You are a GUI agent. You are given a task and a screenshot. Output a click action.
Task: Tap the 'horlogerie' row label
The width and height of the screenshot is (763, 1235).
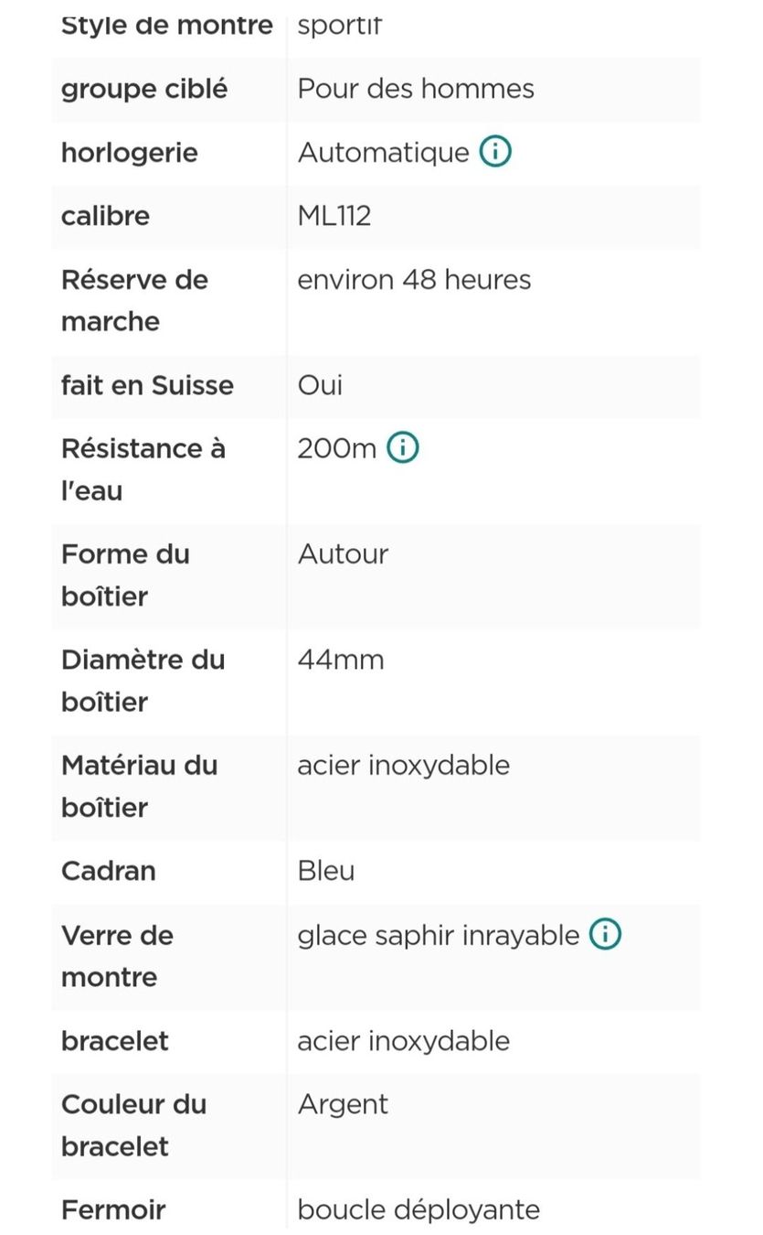tap(130, 153)
